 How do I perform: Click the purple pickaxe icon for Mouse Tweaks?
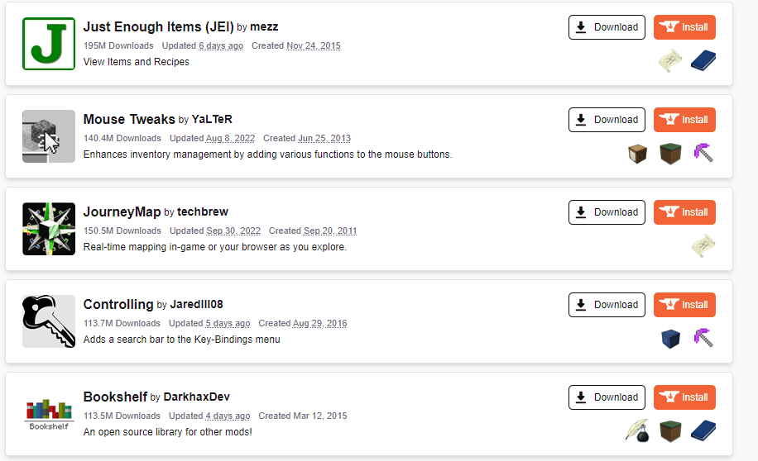pos(703,154)
